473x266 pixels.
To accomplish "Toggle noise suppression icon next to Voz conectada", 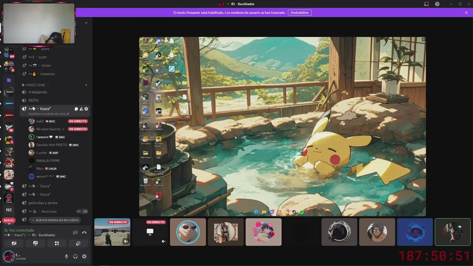I will click(75, 232).
